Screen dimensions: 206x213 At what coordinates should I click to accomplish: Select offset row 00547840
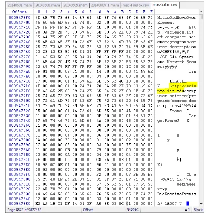pyautogui.click(x=20, y=120)
